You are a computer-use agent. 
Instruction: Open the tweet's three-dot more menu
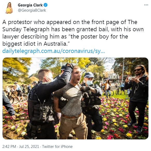[x=146, y=5]
